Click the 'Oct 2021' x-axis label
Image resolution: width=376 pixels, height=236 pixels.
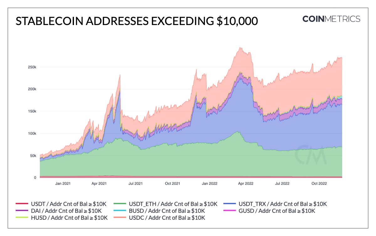coord(172,184)
